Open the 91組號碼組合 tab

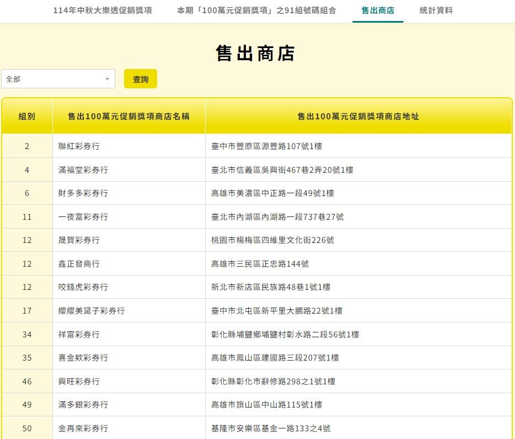point(256,10)
